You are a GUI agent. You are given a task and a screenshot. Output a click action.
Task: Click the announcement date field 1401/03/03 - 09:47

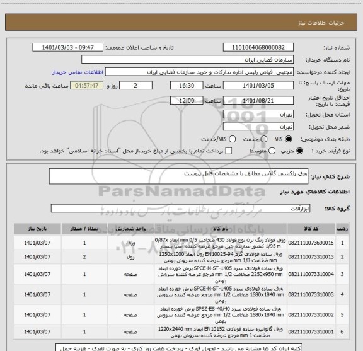(x=67, y=47)
